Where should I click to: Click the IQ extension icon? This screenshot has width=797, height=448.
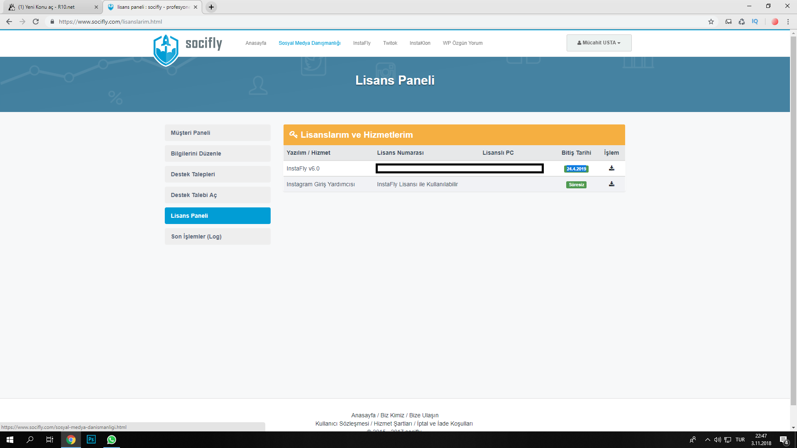pos(755,22)
